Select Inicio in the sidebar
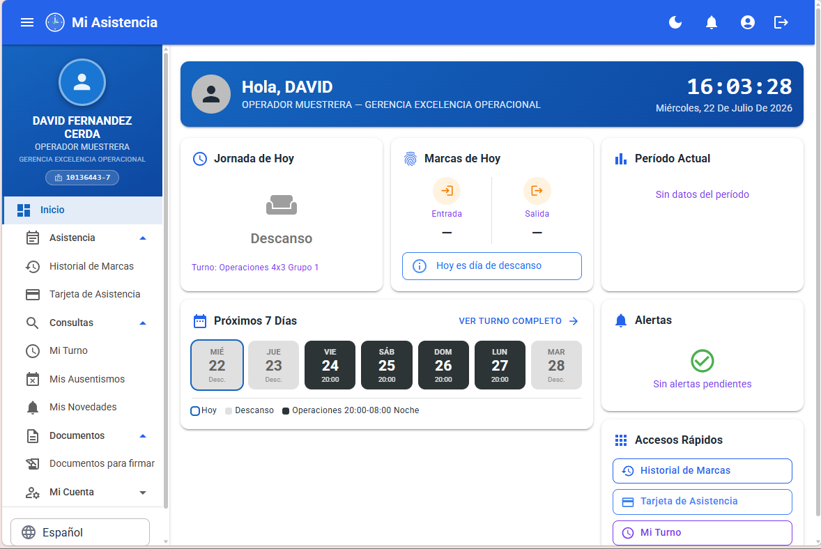This screenshot has width=821, height=549. coord(83,210)
